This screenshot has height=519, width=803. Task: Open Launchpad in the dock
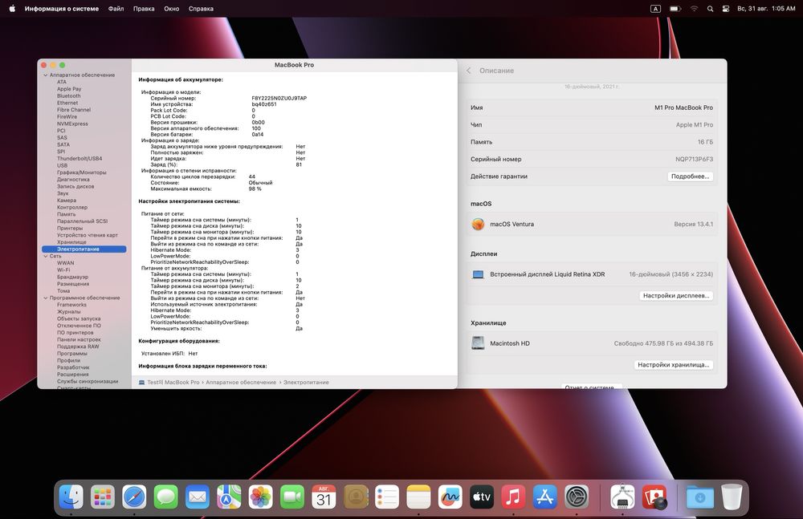(103, 497)
